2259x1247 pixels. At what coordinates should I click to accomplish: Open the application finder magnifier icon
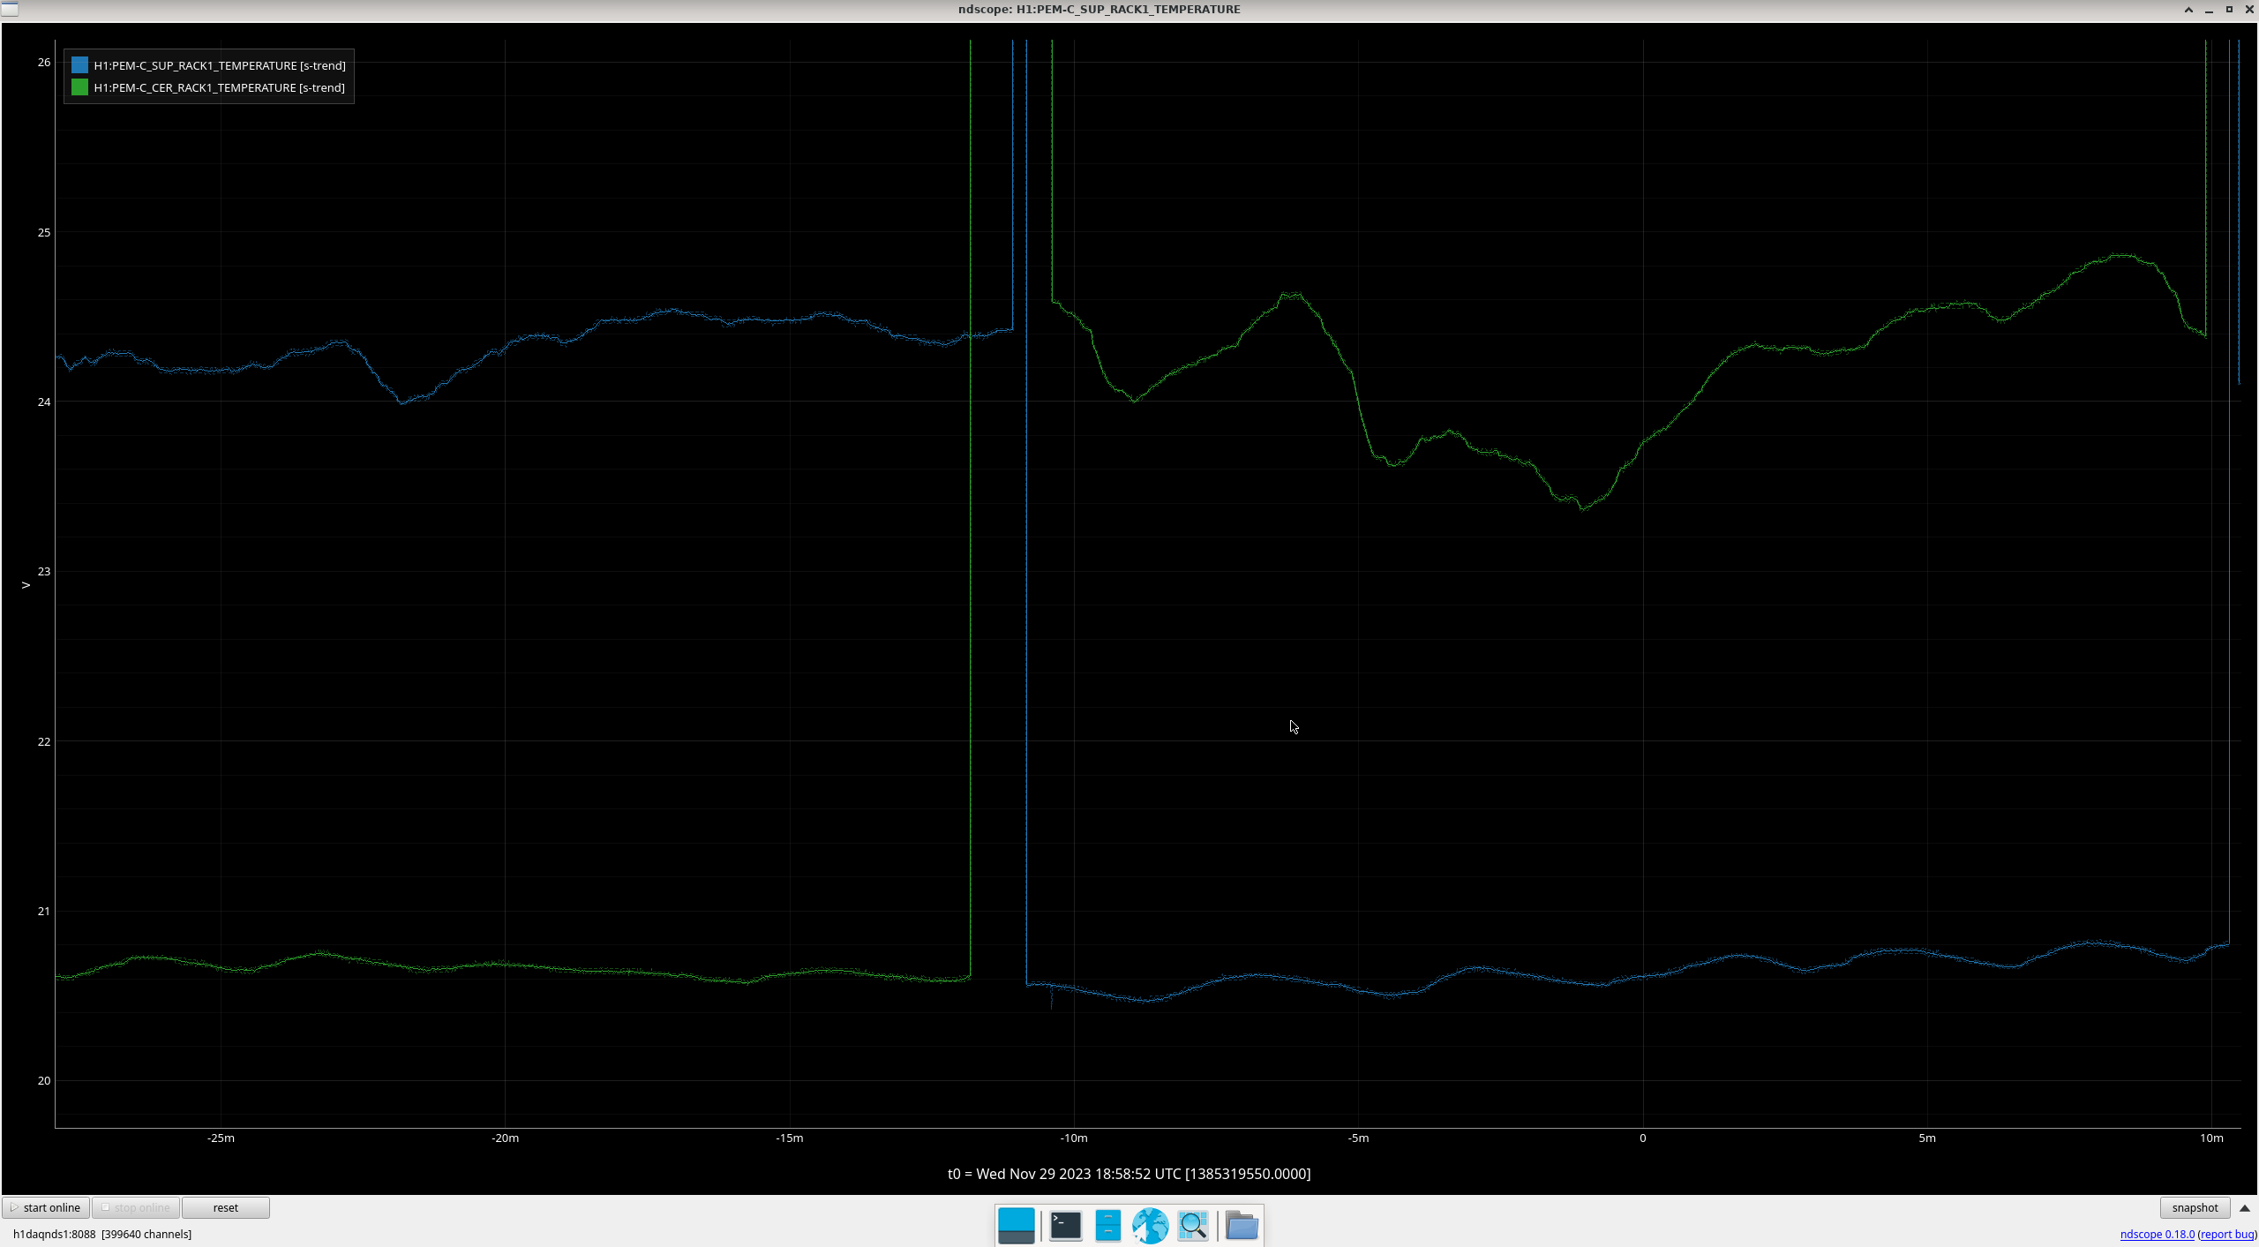[x=1192, y=1225]
